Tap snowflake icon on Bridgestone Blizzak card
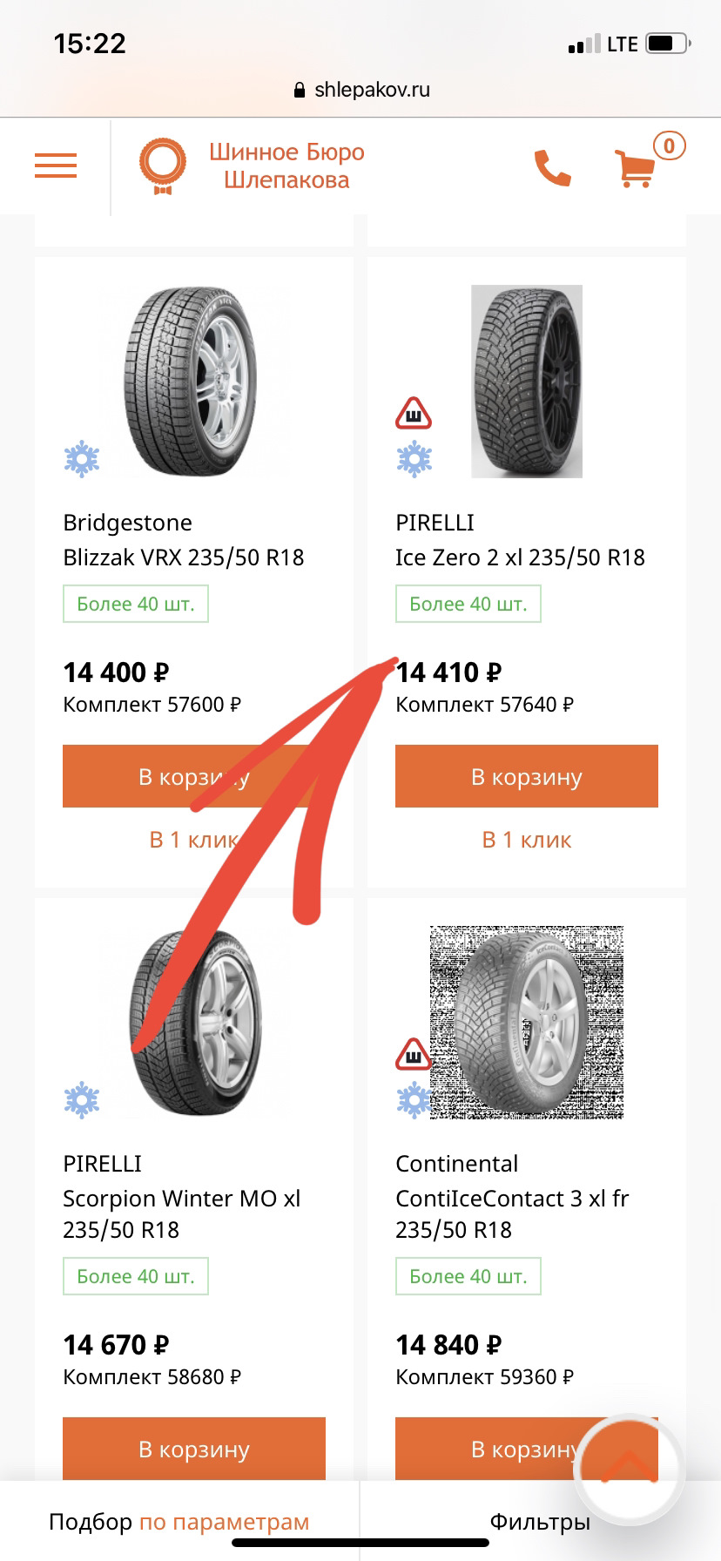Image resolution: width=721 pixels, height=1561 pixels. point(82,459)
